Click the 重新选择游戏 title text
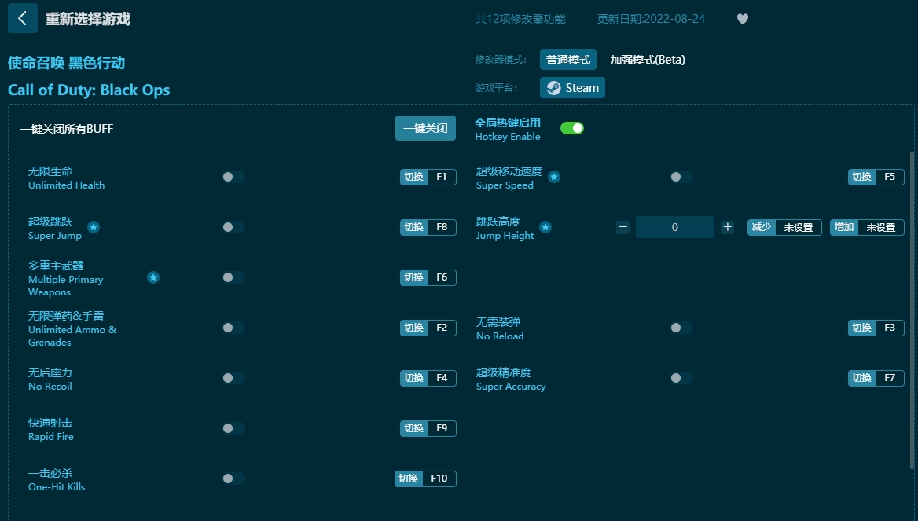The image size is (918, 521). click(x=88, y=19)
